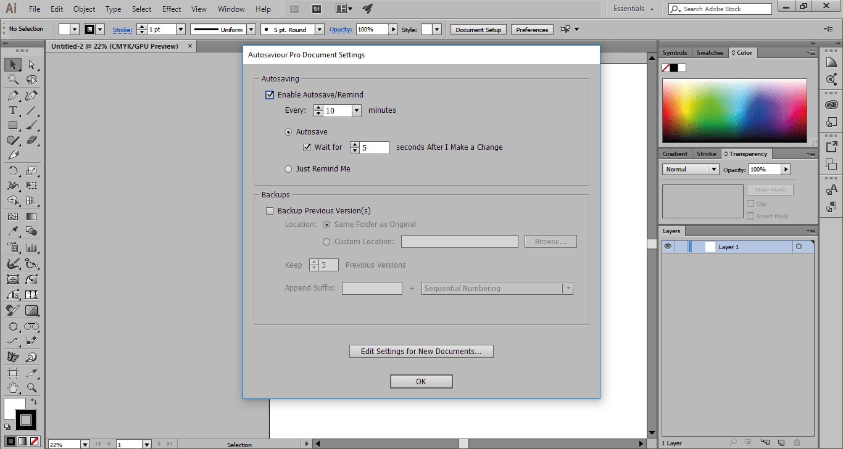This screenshot has width=843, height=449.
Task: Enable Backup Previous Version(s)
Action: (269, 211)
